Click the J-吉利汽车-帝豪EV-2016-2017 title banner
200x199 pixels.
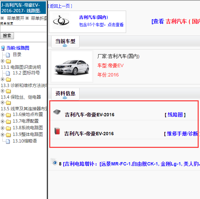click(x=23, y=8)
